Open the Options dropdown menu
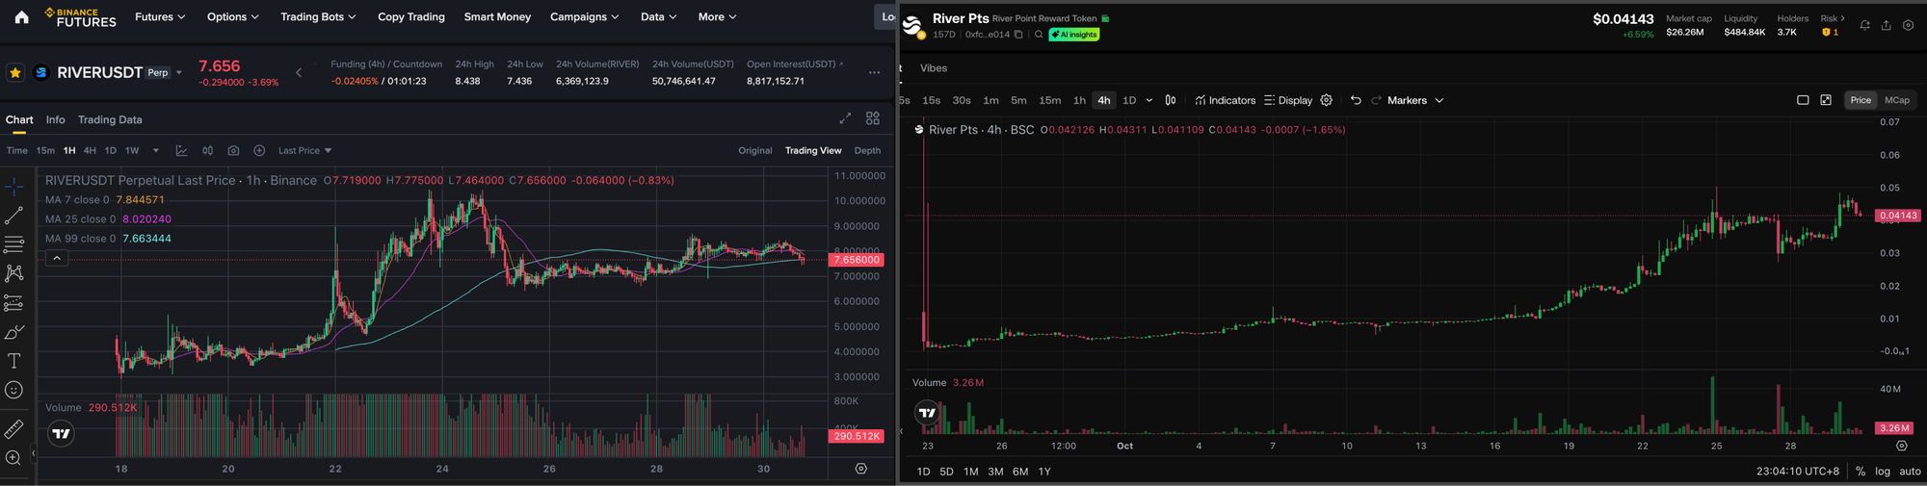 click(x=232, y=16)
